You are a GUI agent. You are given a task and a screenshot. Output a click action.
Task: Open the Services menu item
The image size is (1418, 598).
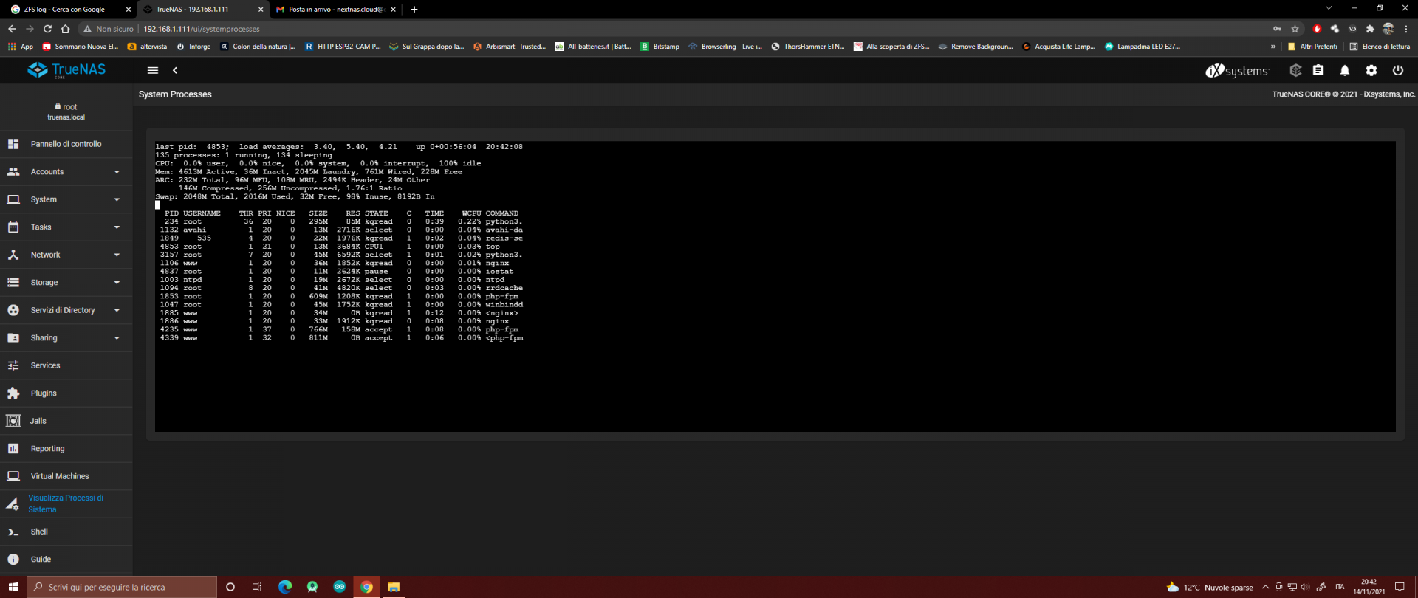66,365
